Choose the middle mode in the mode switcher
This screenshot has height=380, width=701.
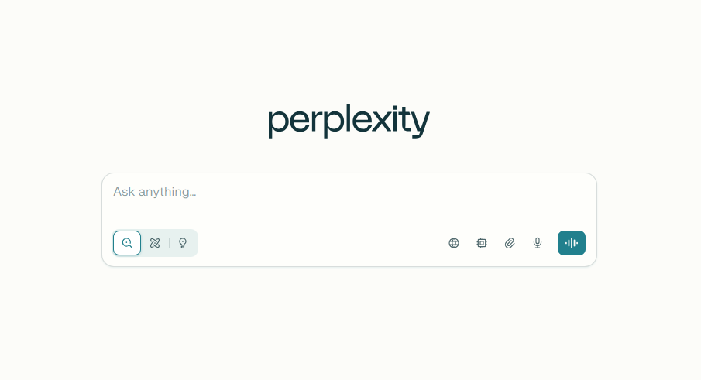[x=155, y=243]
